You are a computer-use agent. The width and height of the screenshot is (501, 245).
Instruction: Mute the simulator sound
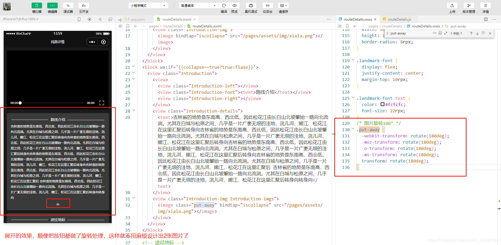100,19
